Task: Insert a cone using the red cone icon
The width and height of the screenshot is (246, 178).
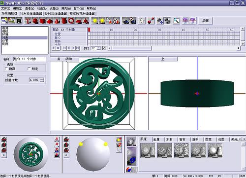Action: coord(57,21)
